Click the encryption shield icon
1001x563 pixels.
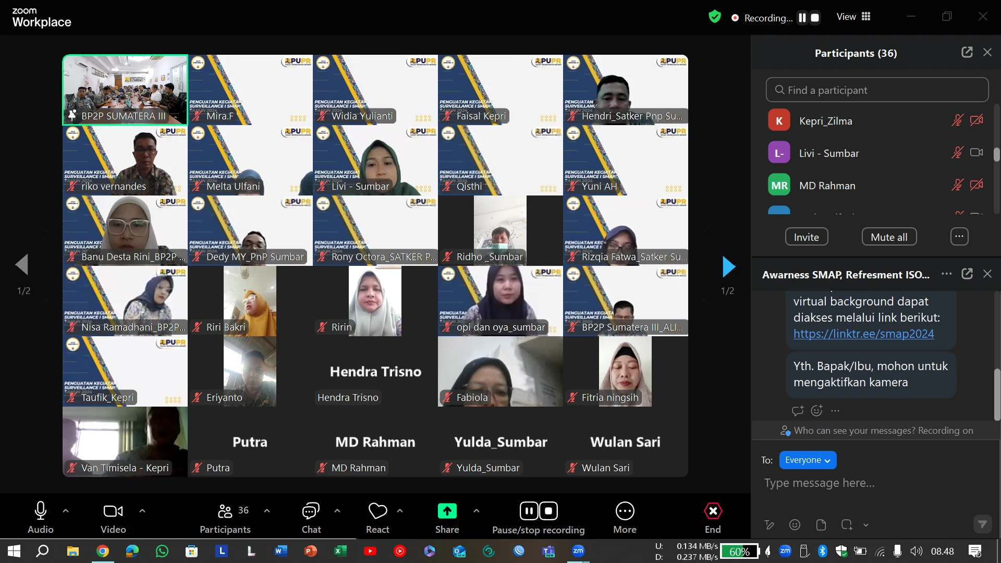click(x=714, y=17)
